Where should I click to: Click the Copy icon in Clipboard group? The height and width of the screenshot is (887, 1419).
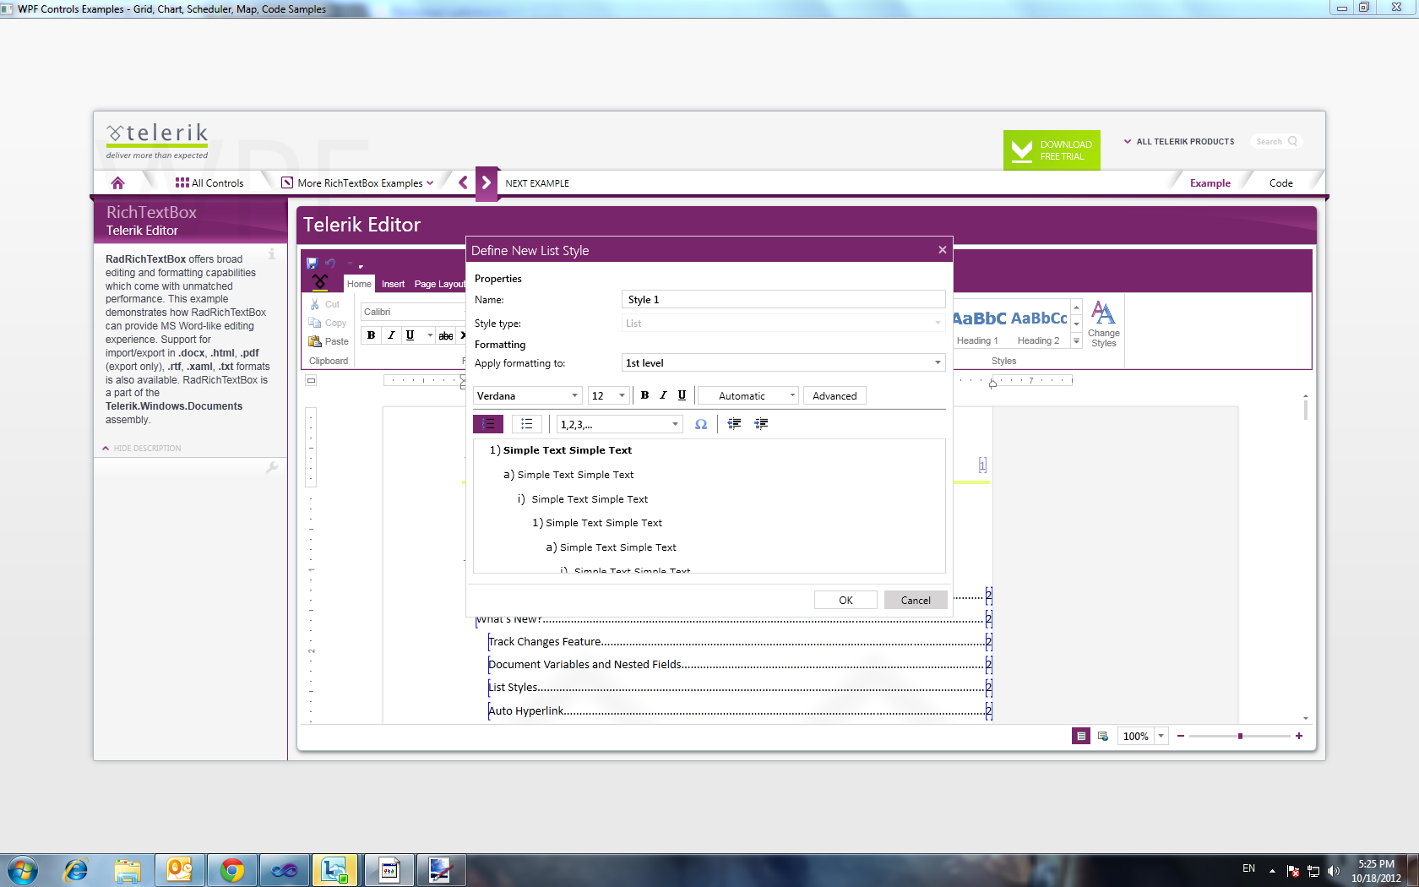pyautogui.click(x=315, y=323)
